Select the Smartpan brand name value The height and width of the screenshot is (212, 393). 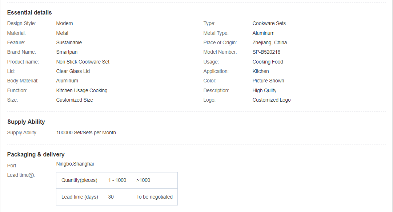pyautogui.click(x=67, y=52)
